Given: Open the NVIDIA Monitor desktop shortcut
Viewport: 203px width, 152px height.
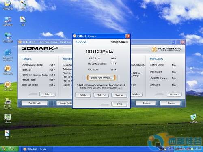Looking at the screenshot, I should 8,103.
